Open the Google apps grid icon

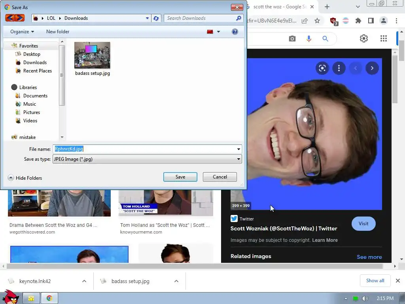point(384,38)
